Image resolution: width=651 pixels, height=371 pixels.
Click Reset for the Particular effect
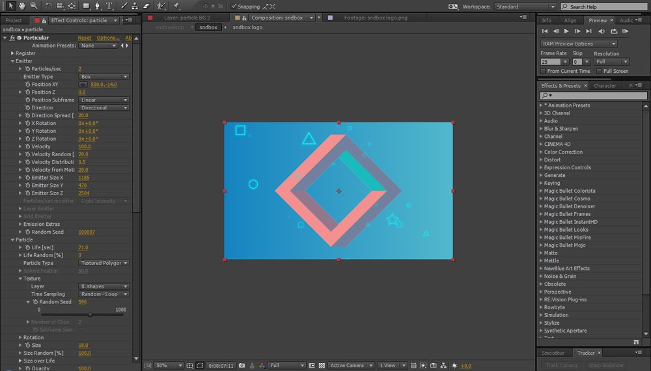[x=85, y=38]
